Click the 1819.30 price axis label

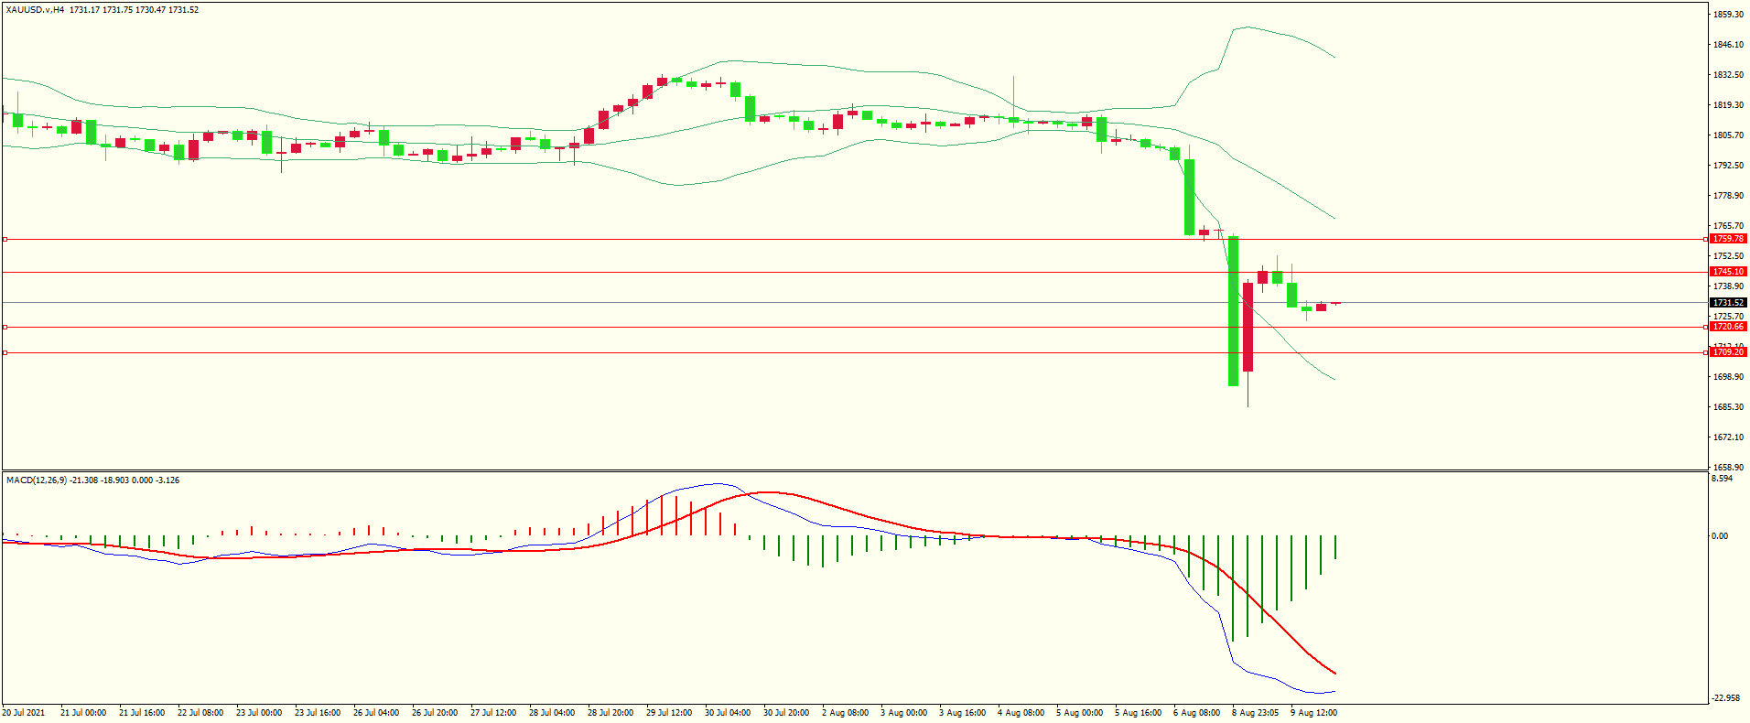pos(1728,105)
